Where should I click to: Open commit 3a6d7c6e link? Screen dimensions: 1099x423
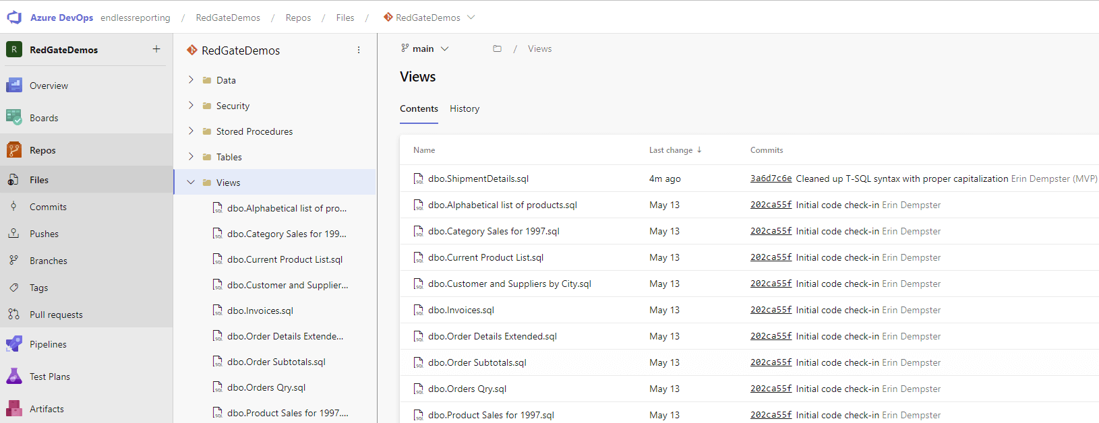(x=771, y=178)
